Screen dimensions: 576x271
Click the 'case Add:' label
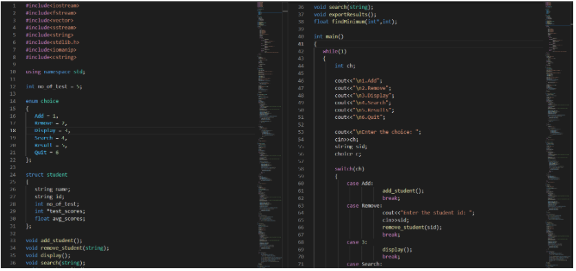click(x=360, y=184)
